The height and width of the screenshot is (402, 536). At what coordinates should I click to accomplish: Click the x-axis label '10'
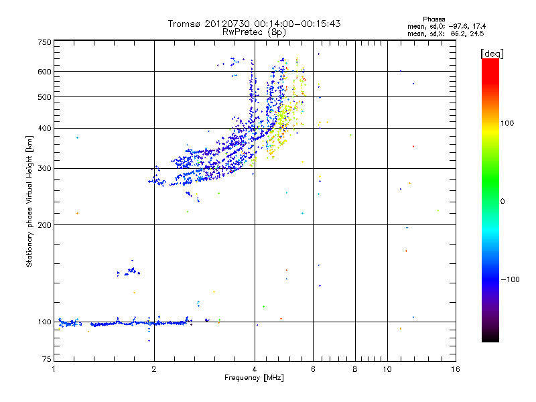[x=387, y=369]
